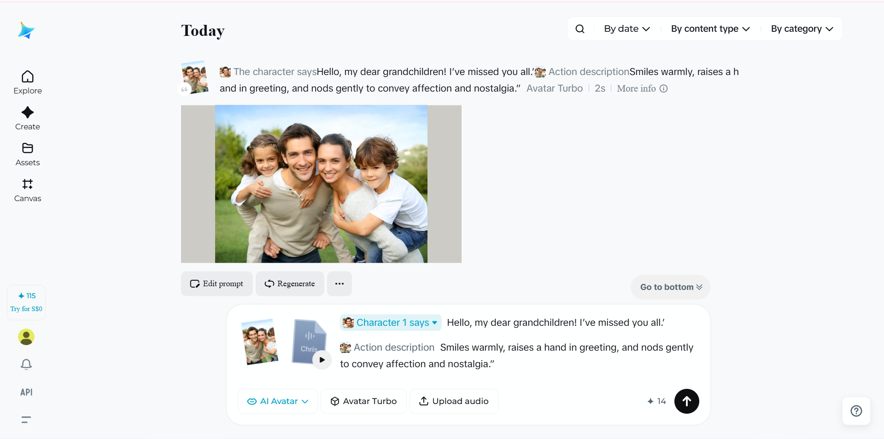The height and width of the screenshot is (439, 884).
Task: Open the API page
Action: [x=26, y=392]
